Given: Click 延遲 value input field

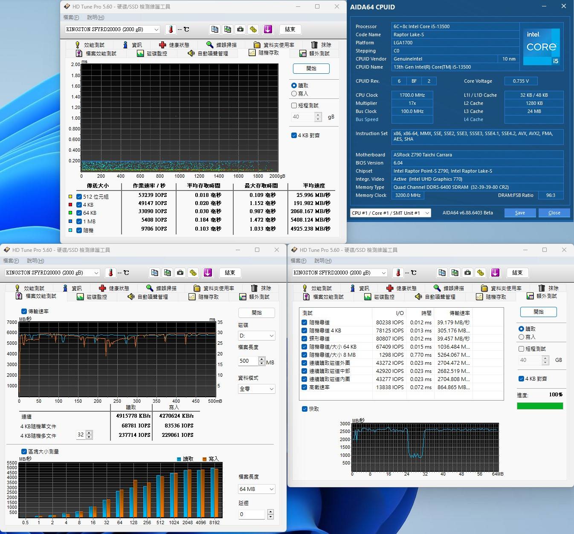Looking at the screenshot, I should [252, 514].
